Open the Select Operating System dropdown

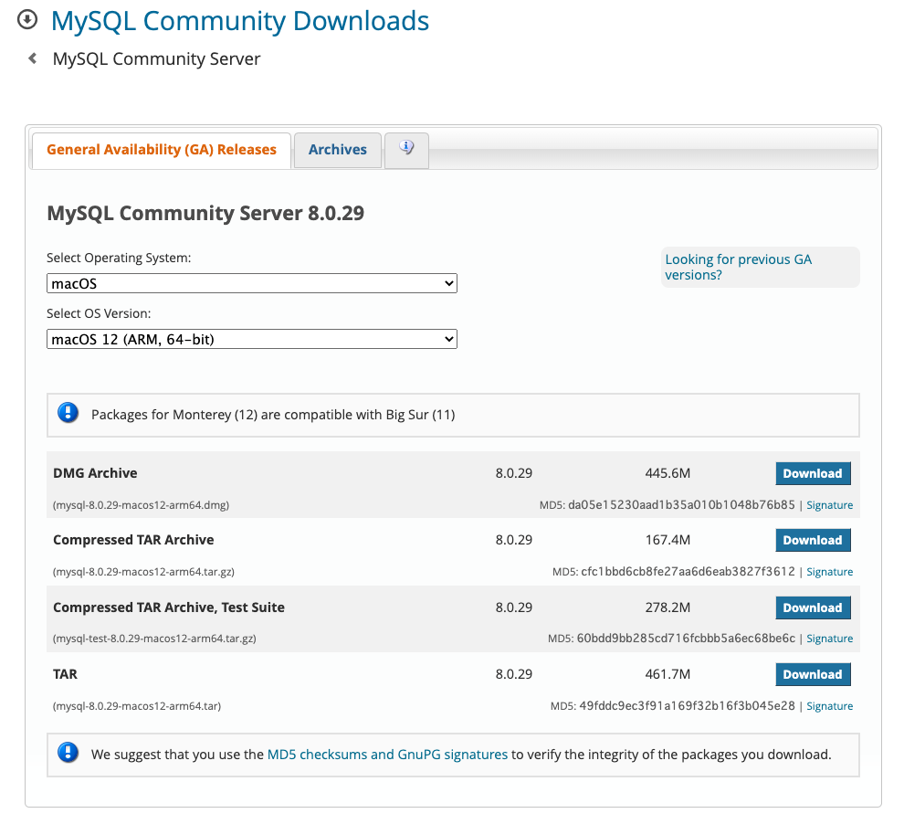point(252,283)
